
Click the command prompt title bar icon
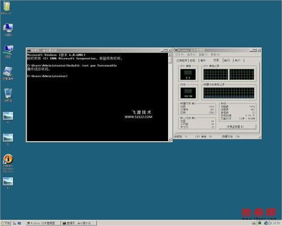coord(29,50)
